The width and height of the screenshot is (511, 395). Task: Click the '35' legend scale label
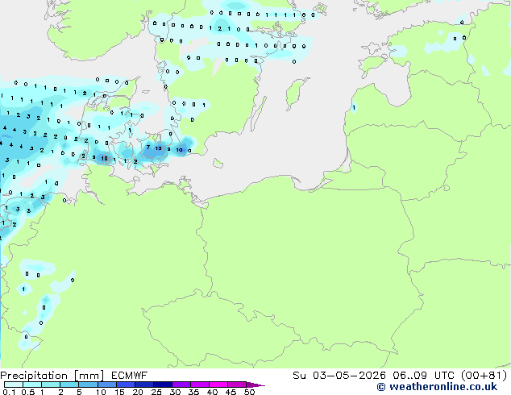(193, 392)
